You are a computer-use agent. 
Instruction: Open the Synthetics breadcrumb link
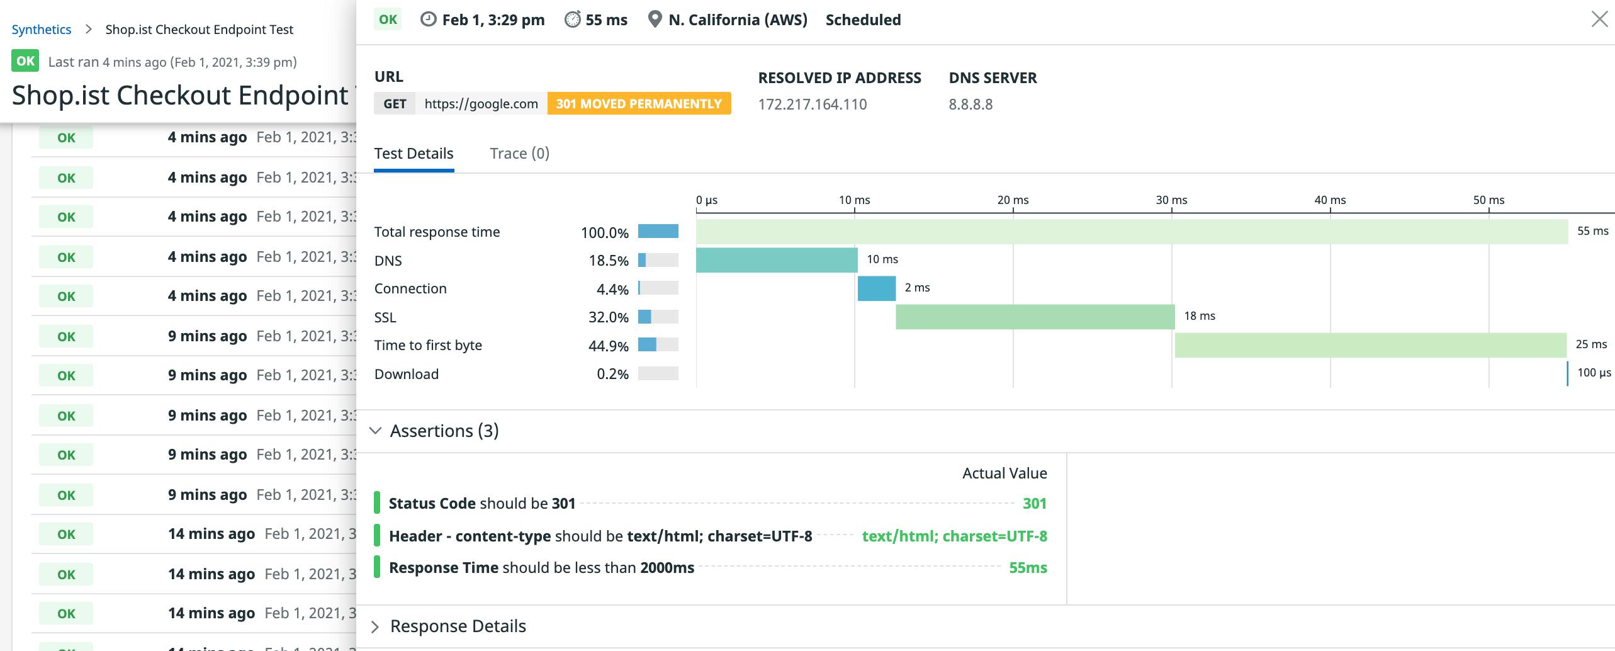[x=41, y=29]
